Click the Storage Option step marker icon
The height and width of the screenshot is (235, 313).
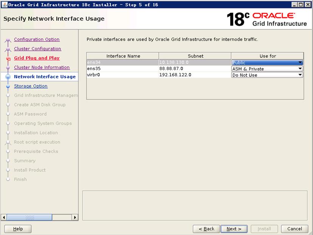(x=8, y=86)
